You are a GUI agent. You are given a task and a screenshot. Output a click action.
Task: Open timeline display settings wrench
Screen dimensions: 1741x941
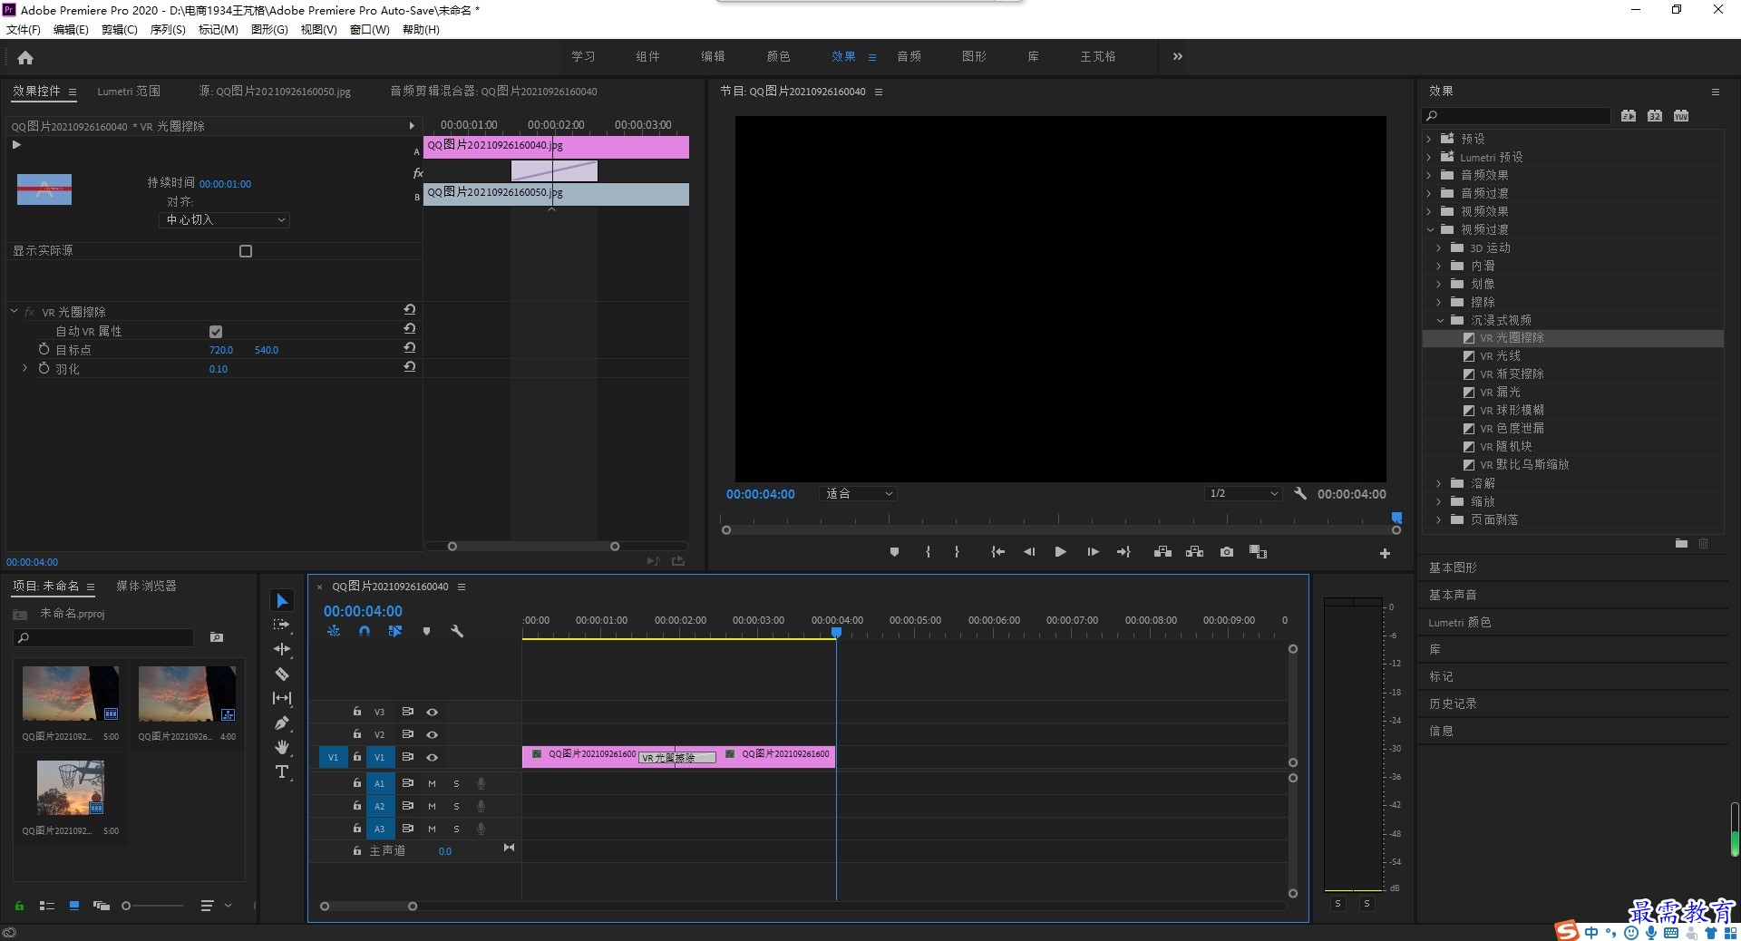coord(457,631)
